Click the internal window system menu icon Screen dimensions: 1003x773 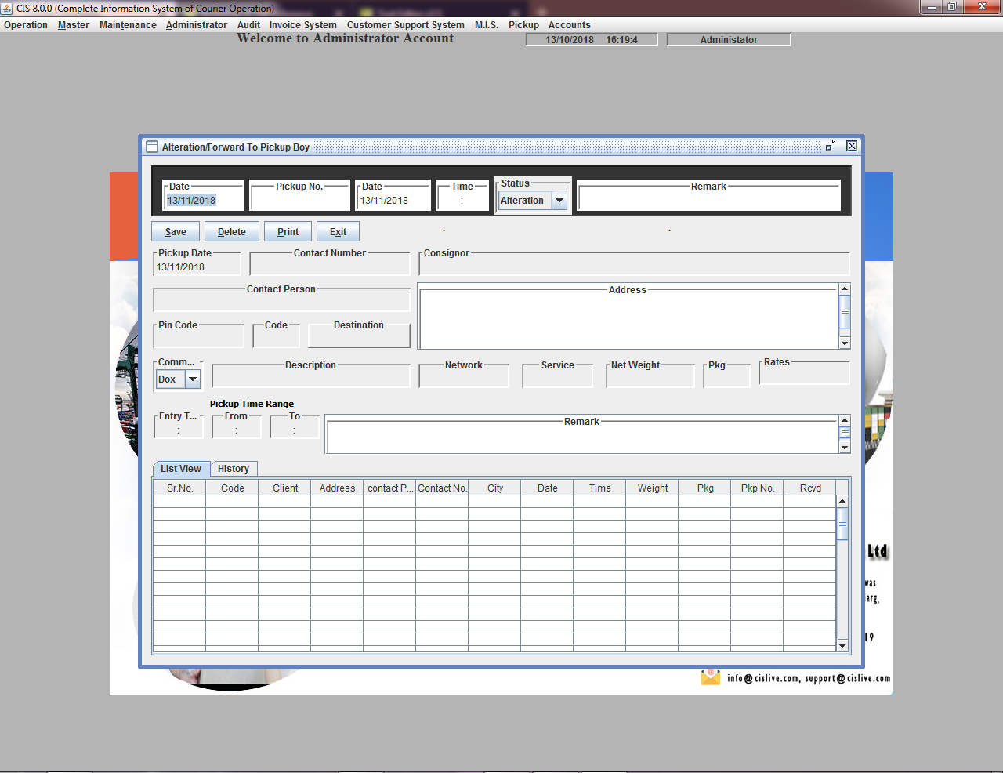[x=152, y=147]
